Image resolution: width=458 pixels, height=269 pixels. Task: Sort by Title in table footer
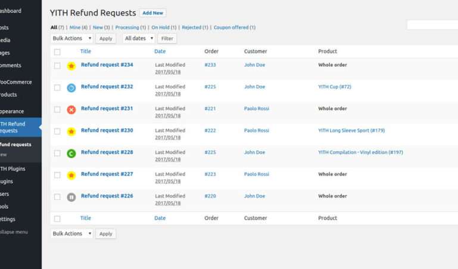pyautogui.click(x=86, y=218)
